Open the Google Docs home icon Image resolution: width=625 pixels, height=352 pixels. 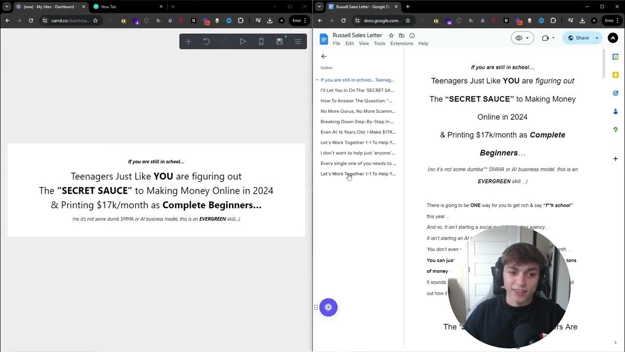coord(324,39)
